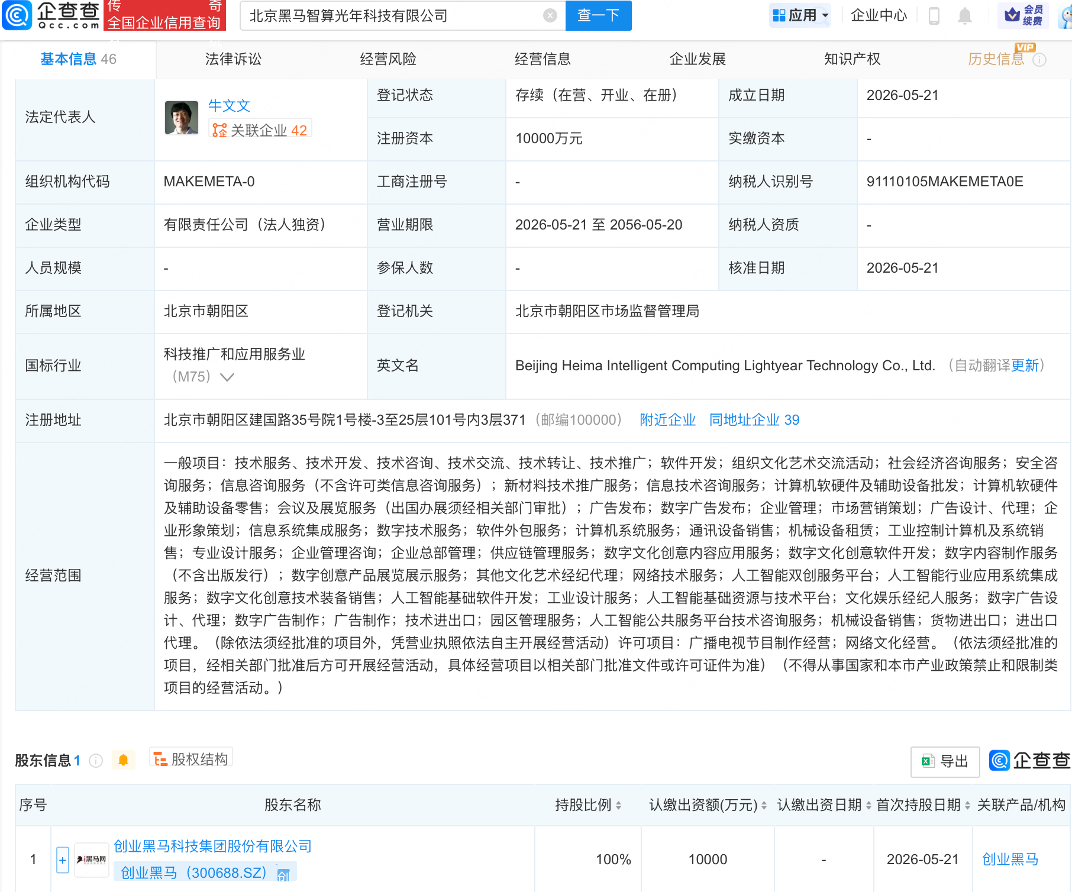Click the info icon beside 历史信息
The height and width of the screenshot is (892, 1072).
(x=1039, y=60)
